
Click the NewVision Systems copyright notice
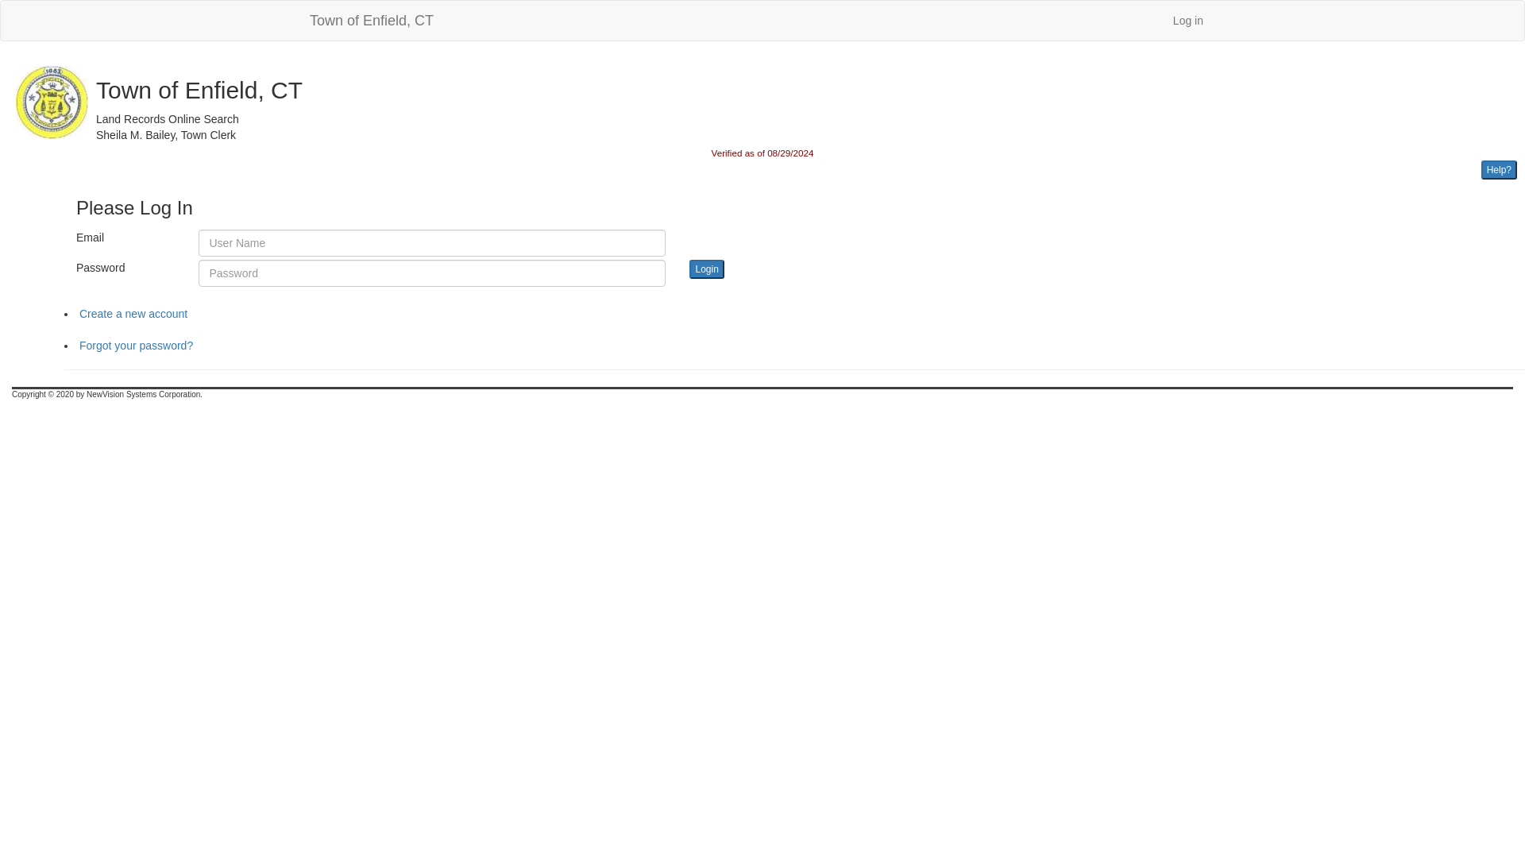tap(106, 395)
